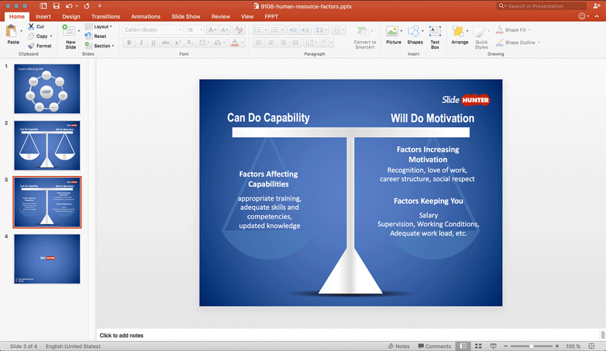This screenshot has height=351, width=606.
Task: Open the Shapes gallery
Action: pos(415,35)
